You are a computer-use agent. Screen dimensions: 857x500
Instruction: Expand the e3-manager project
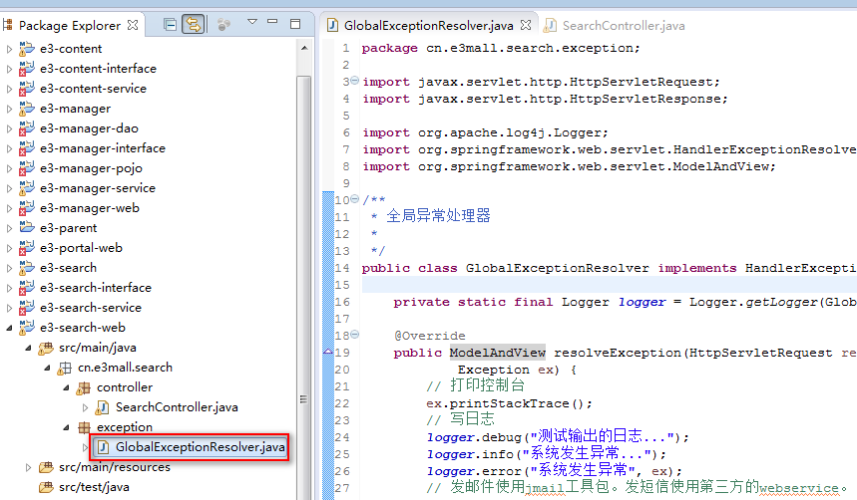(9, 109)
